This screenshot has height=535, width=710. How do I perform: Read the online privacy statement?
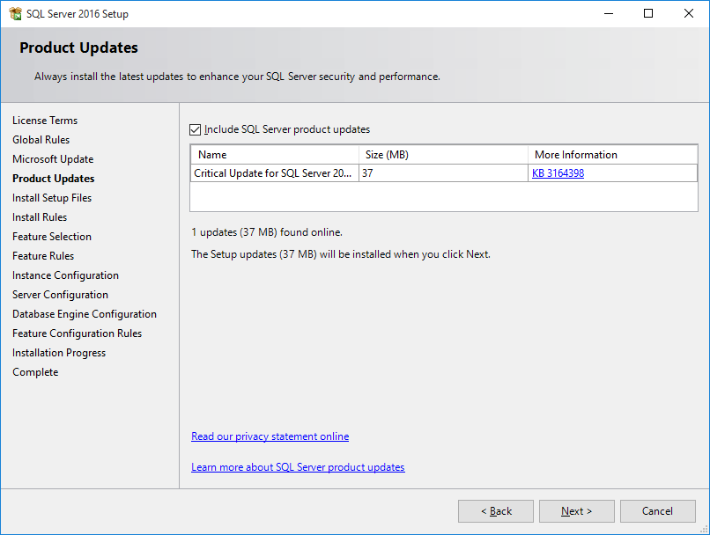tap(270, 436)
